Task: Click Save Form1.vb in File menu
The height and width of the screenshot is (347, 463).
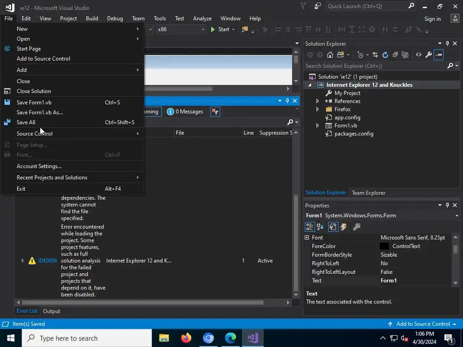Action: [72, 103]
